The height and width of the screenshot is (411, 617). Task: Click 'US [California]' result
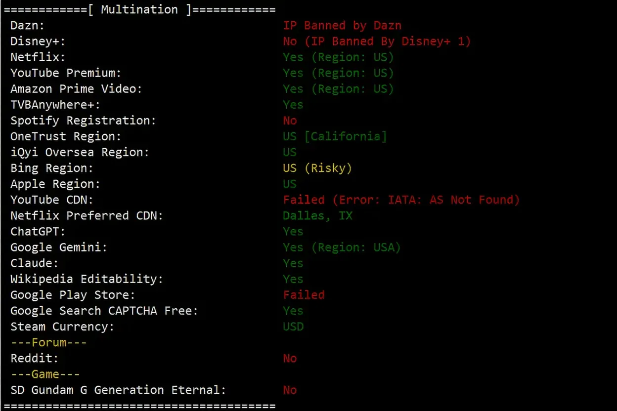[x=335, y=136]
